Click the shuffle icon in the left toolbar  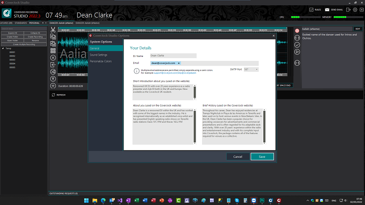[x=53, y=71]
